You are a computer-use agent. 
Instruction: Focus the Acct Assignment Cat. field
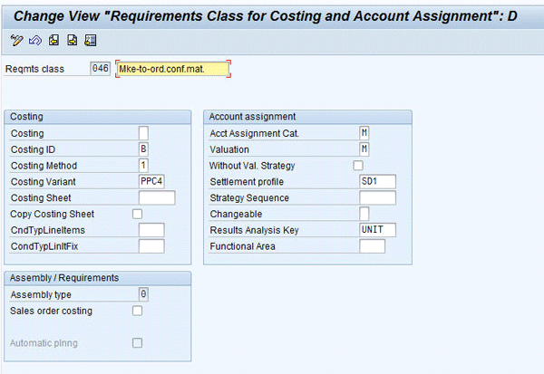[x=364, y=133]
